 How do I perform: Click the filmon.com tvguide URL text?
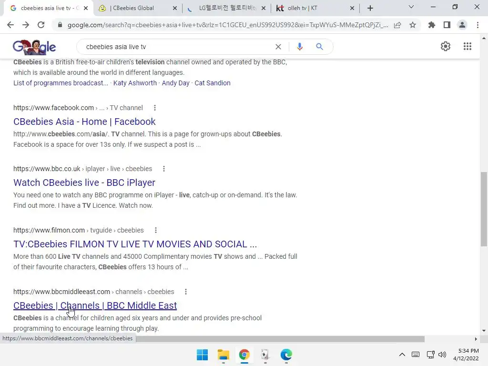click(x=79, y=230)
